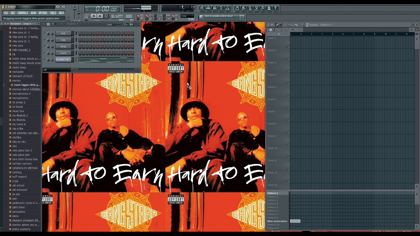Open the playlist window shortcut icon
Image resolution: width=420 pixels, height=236 pixels.
202,8
